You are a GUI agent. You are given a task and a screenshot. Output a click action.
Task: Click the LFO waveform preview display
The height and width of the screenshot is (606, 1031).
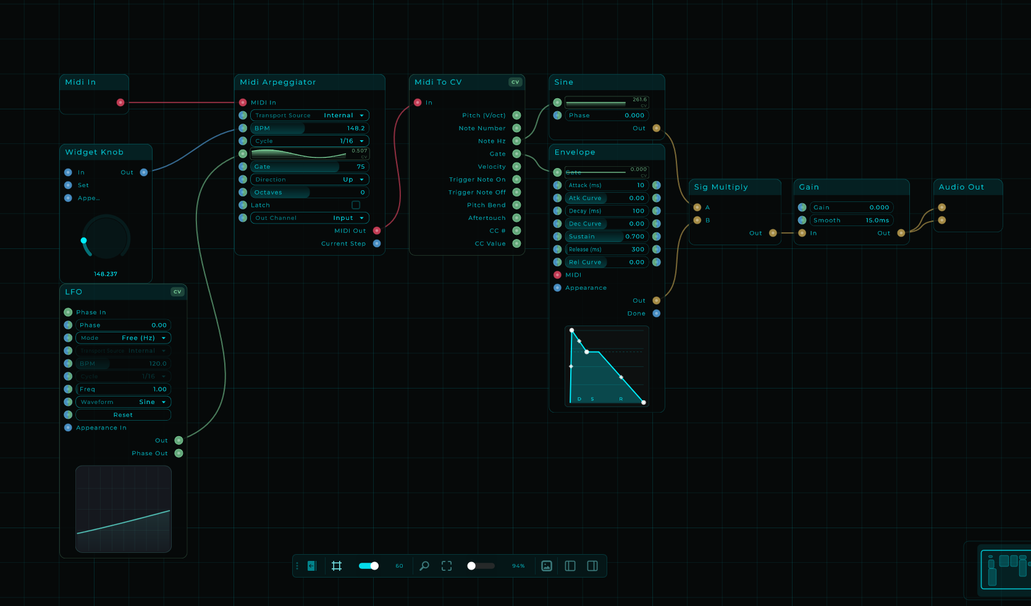click(x=123, y=509)
